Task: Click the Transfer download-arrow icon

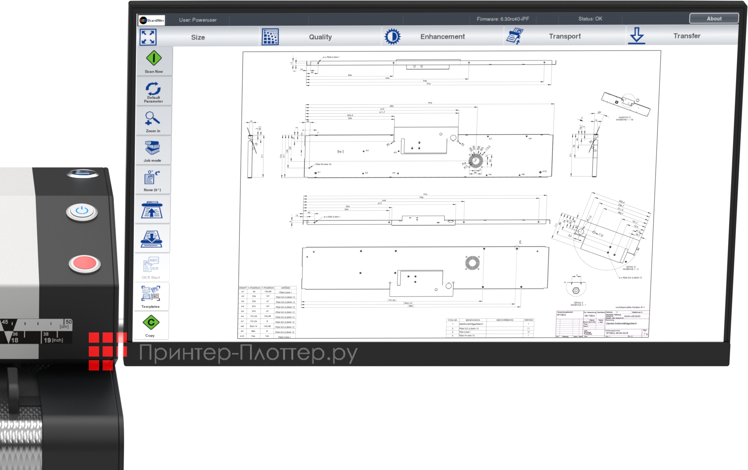Action: click(x=636, y=35)
